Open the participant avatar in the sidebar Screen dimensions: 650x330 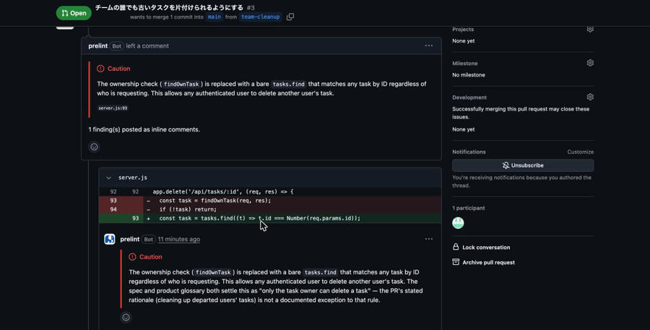click(x=458, y=223)
